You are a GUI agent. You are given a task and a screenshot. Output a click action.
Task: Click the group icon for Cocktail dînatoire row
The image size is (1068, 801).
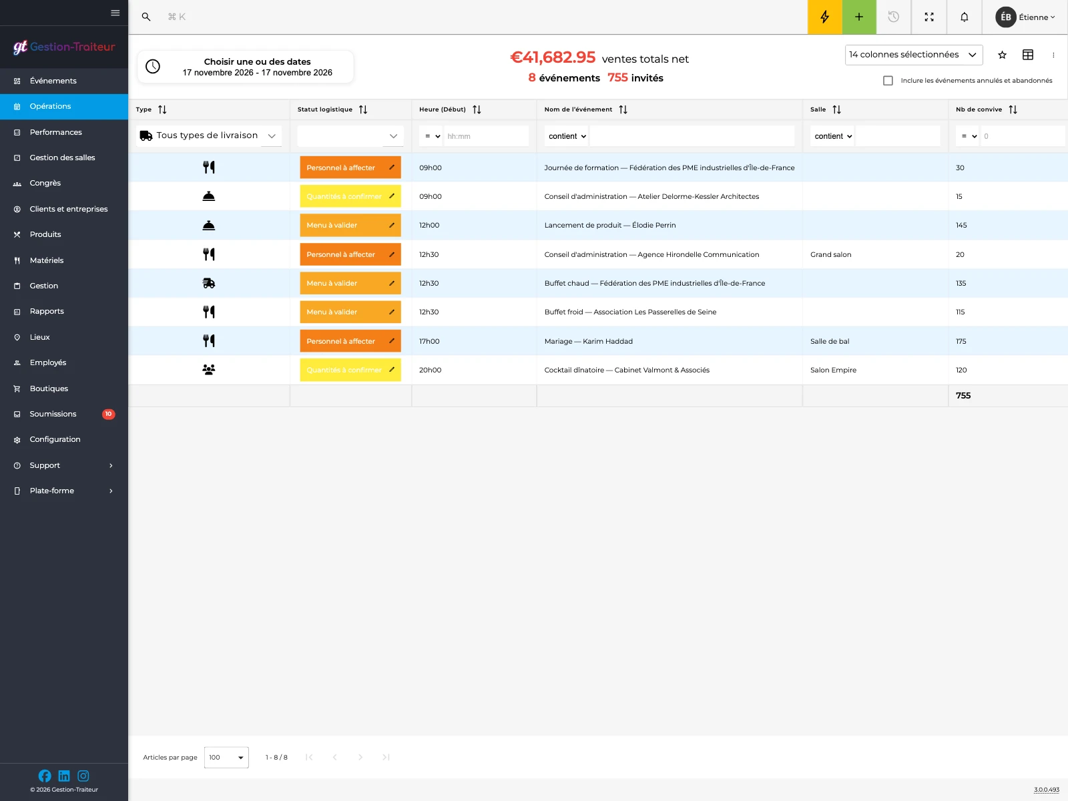tap(209, 369)
